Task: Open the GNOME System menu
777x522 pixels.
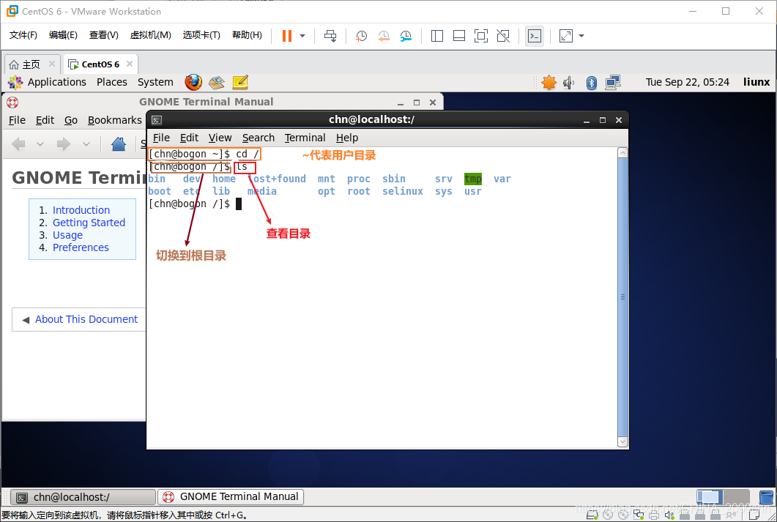Action: click(x=155, y=82)
